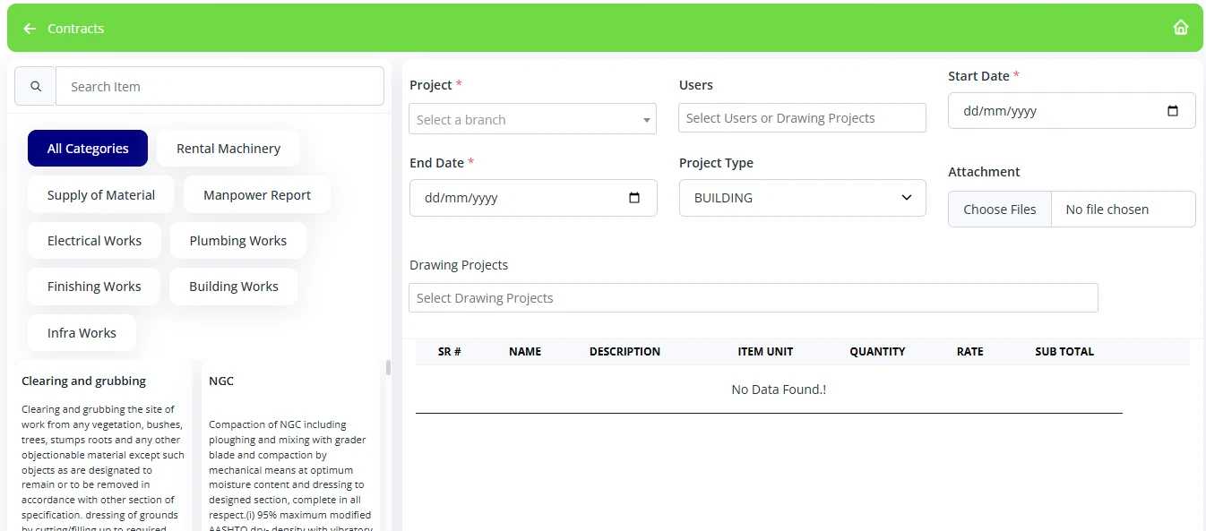Screen dimensions: 1206x531
Task: Click the item list vertical scrollbar
Action: 388,369
